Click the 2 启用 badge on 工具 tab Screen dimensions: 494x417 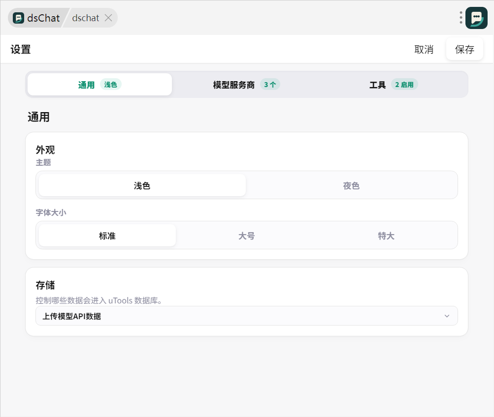[404, 84]
